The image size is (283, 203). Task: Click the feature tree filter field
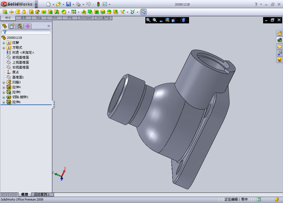tap(26, 32)
